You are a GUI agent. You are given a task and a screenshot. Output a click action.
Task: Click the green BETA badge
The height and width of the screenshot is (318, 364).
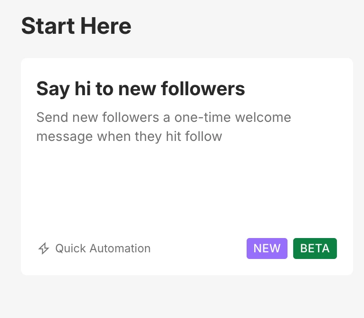click(315, 248)
